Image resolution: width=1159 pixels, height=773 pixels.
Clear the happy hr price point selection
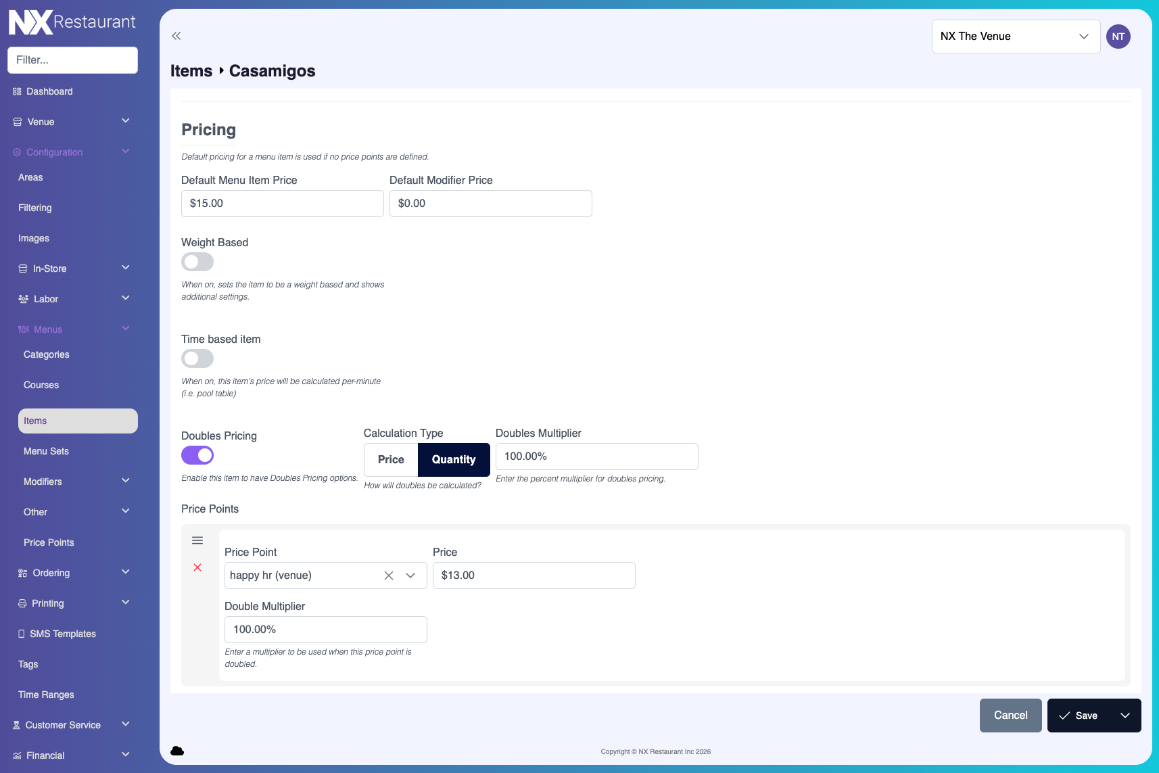click(x=389, y=576)
